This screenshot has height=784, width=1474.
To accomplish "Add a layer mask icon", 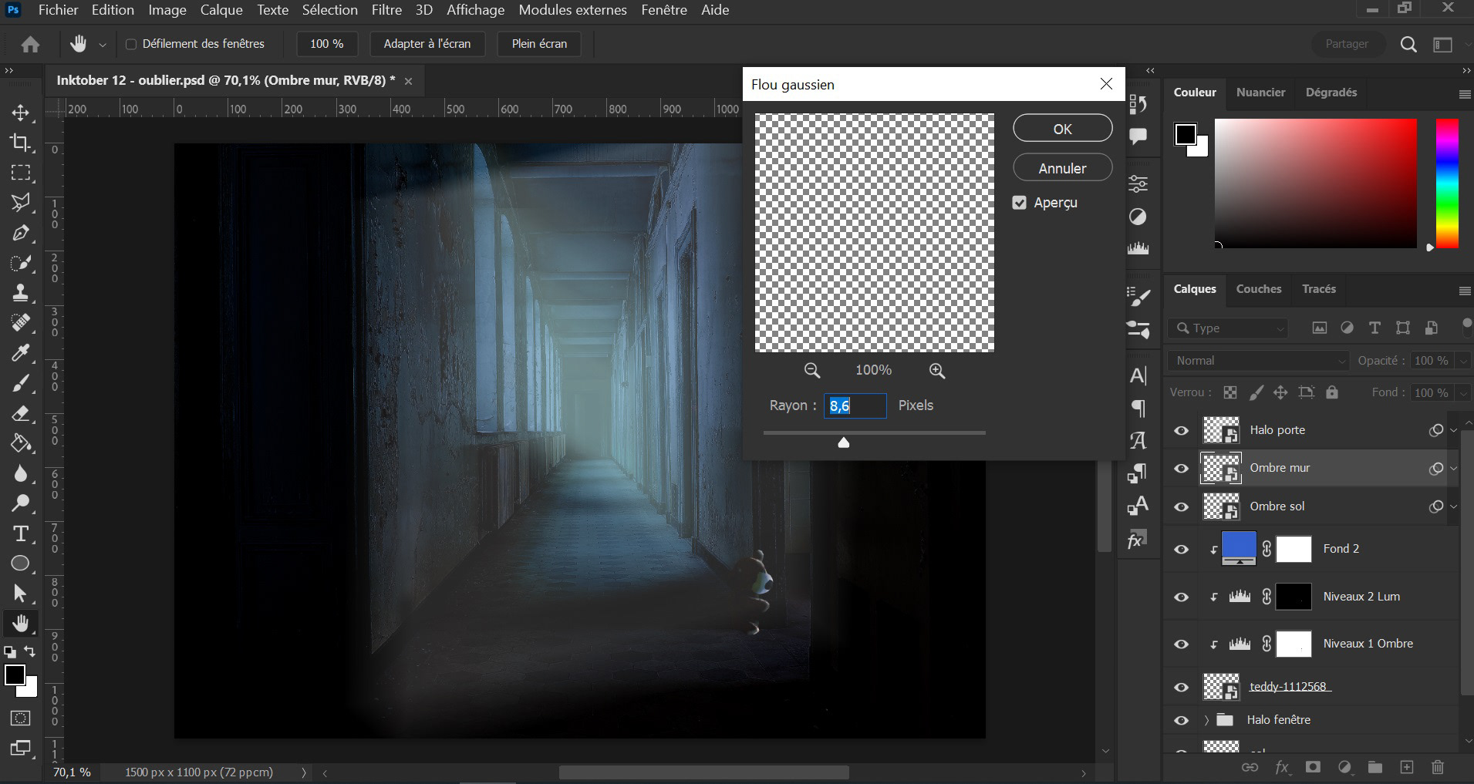I will (x=1313, y=767).
